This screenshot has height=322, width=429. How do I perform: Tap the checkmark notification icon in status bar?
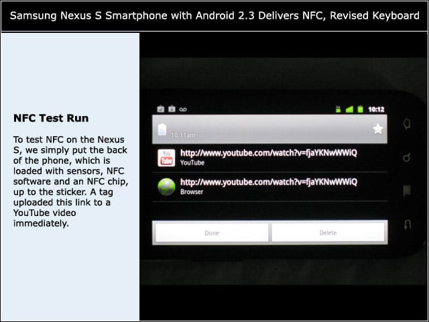(x=161, y=109)
